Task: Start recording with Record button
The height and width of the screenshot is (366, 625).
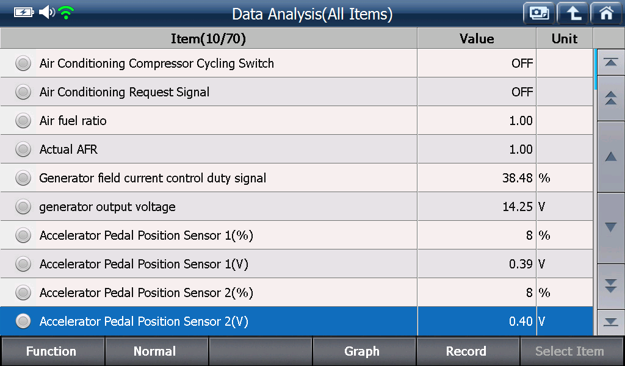Action: [467, 351]
